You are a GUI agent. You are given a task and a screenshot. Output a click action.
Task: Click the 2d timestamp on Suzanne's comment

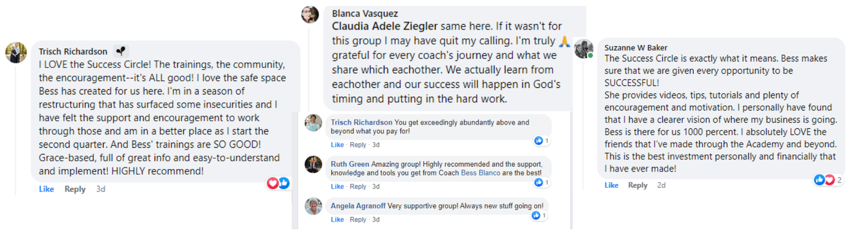click(662, 185)
